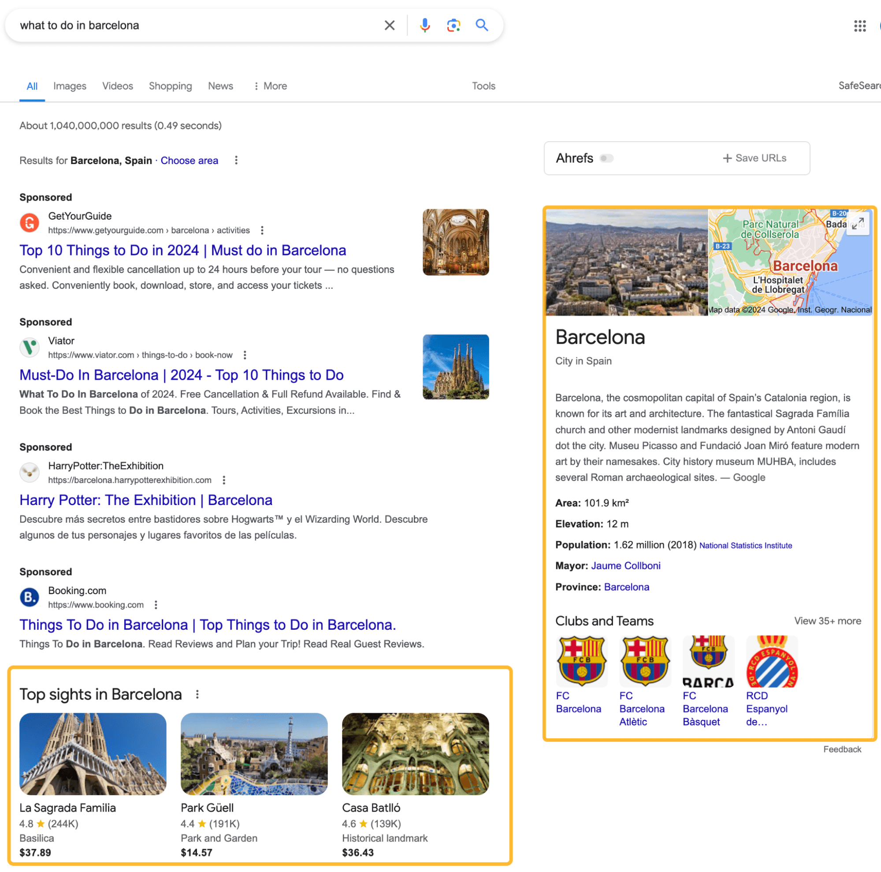Viewport: 881px width, 872px height.
Task: Switch to the News tab
Action: 220,86
